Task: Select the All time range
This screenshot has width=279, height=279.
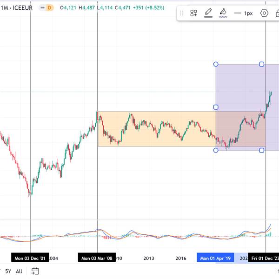Action: point(19,271)
